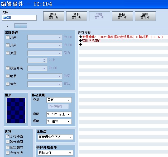This screenshot has width=168, height=157.
Task: Switch to event page tab 2
Action: click(x=21, y=26)
